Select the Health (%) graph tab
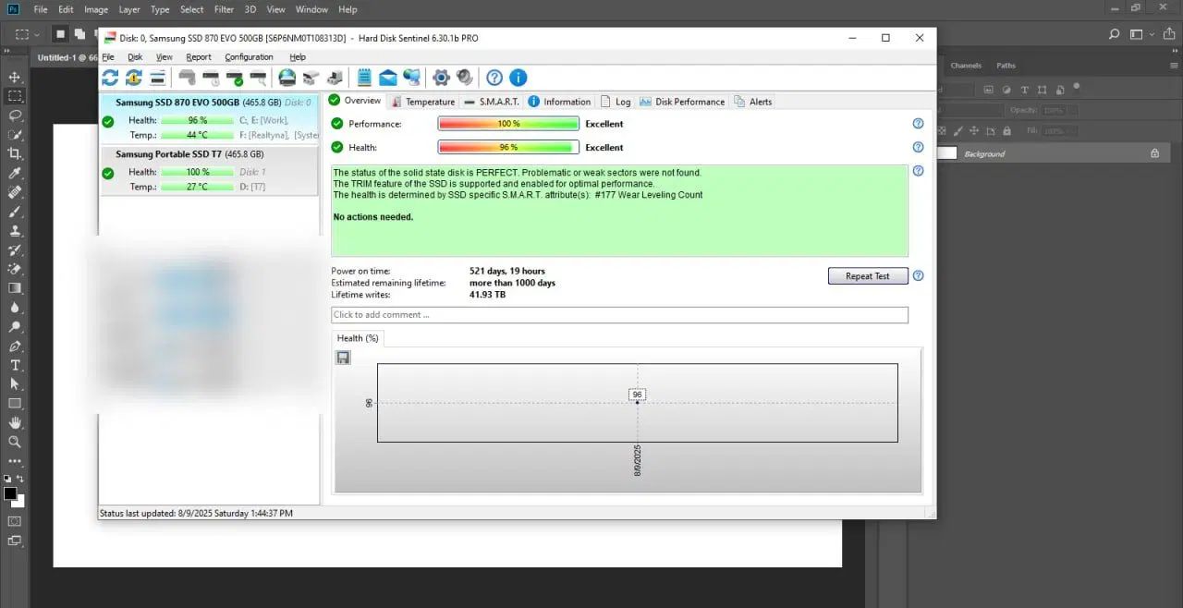Image resolution: width=1183 pixels, height=608 pixels. [358, 338]
